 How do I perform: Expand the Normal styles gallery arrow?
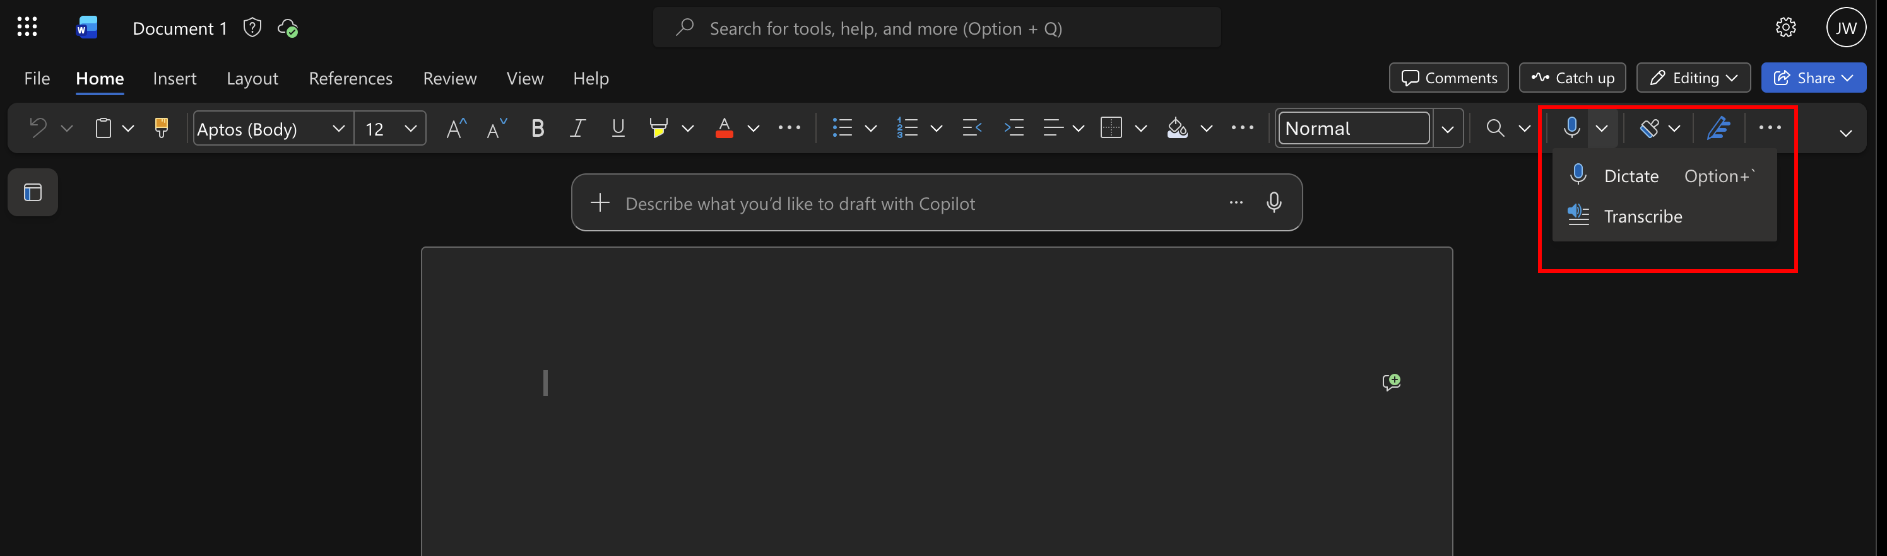tap(1448, 129)
